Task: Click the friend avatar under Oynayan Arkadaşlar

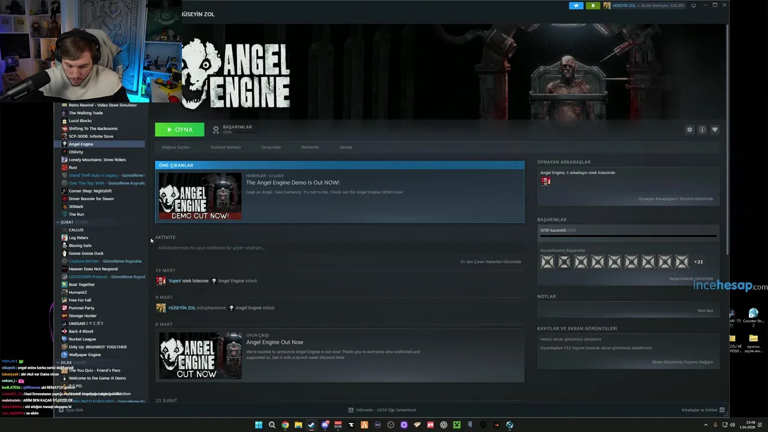Action: 545,182
